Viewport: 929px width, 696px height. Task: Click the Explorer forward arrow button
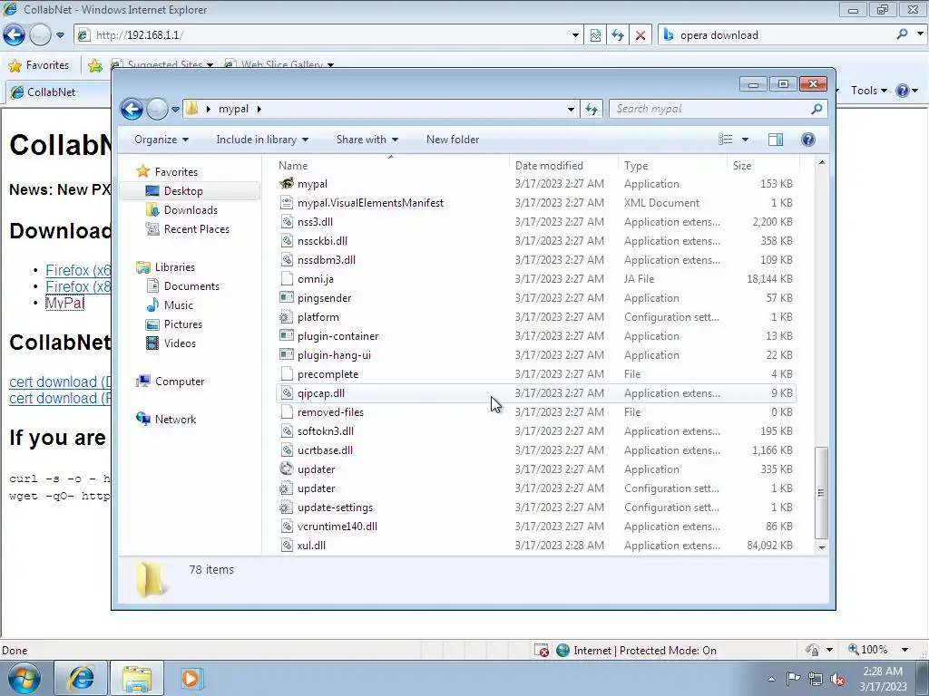click(157, 109)
